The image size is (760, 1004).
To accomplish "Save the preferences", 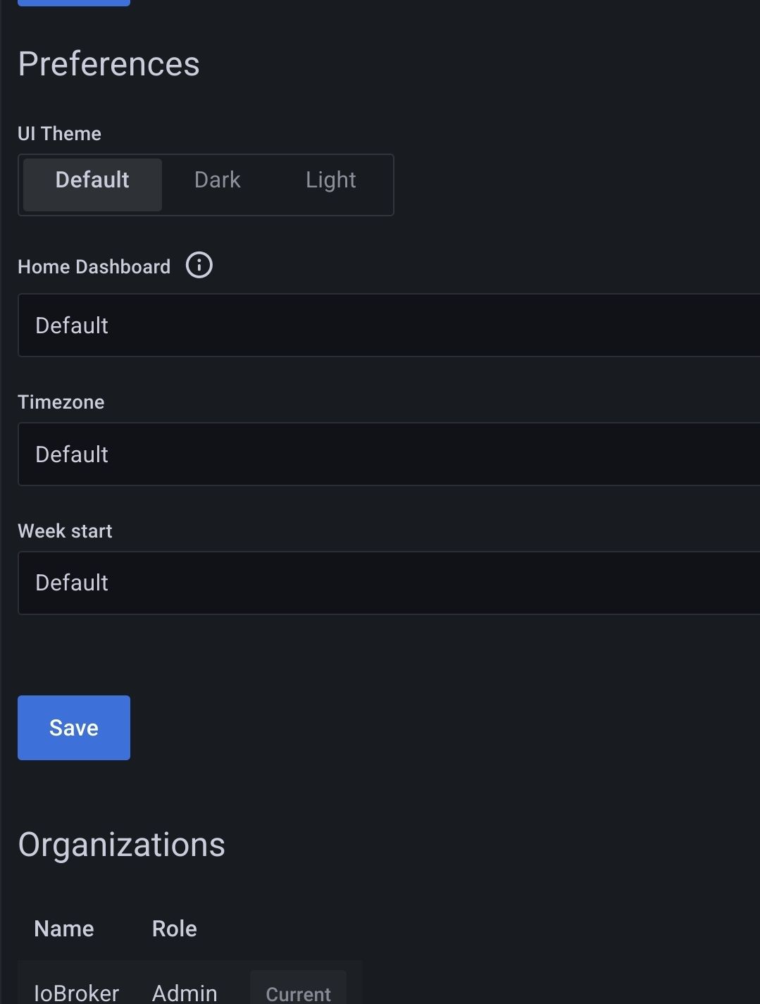I will [74, 728].
